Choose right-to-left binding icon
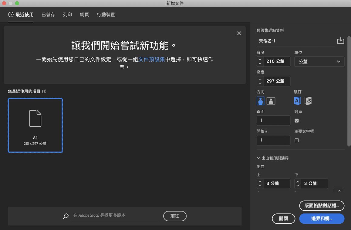This screenshot has height=230, width=351. tap(308, 101)
